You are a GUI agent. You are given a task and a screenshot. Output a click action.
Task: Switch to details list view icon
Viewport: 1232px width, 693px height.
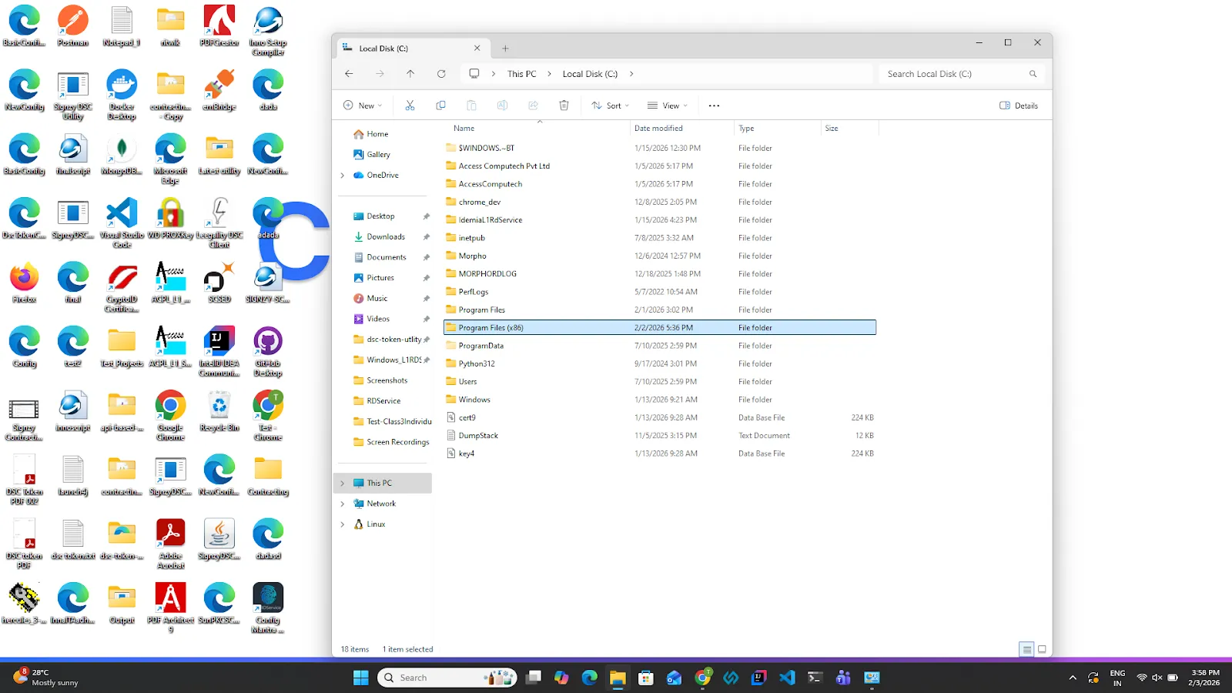click(1026, 649)
